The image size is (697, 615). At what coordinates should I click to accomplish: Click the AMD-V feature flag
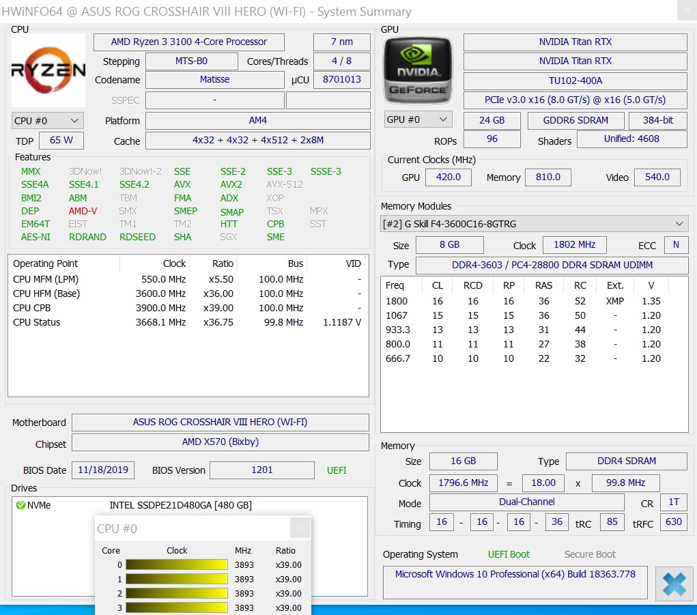coord(83,211)
